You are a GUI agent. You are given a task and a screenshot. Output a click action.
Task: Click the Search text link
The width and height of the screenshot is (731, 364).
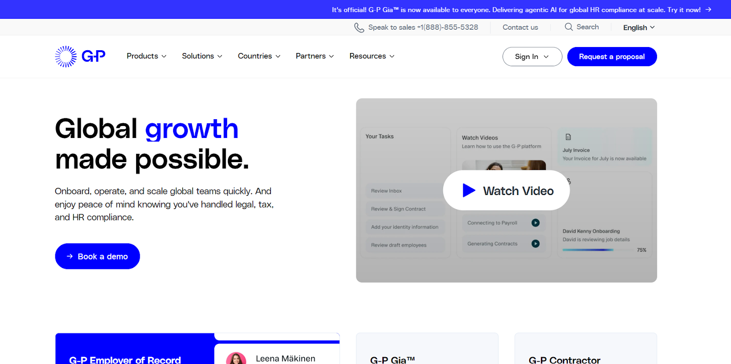coord(588,27)
